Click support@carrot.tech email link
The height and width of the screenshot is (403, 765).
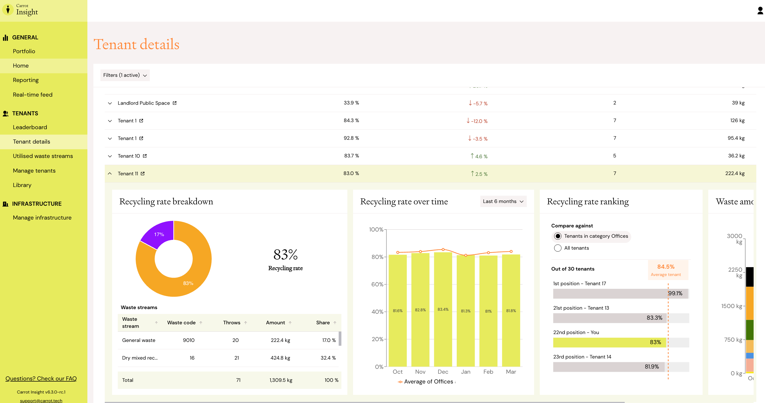[x=41, y=400]
